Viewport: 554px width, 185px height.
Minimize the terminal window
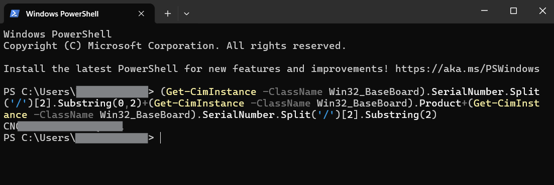485,11
